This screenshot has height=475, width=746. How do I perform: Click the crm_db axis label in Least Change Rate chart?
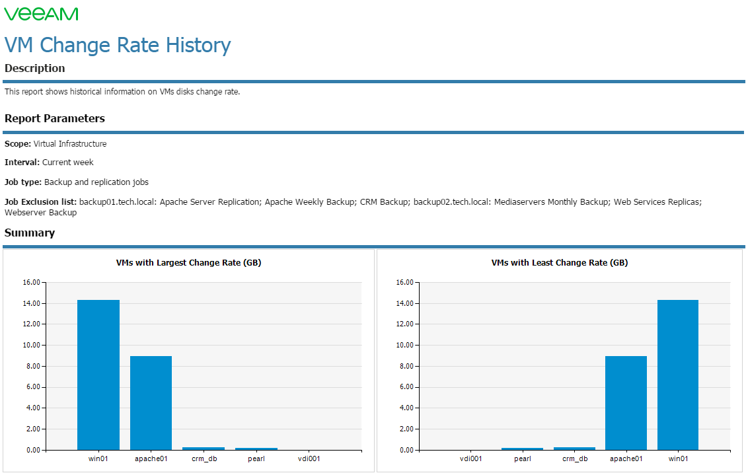tap(575, 459)
